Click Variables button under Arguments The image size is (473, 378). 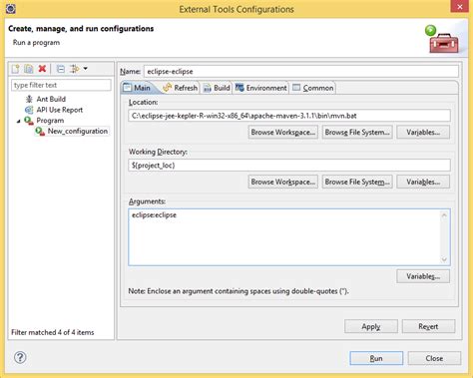(x=423, y=276)
